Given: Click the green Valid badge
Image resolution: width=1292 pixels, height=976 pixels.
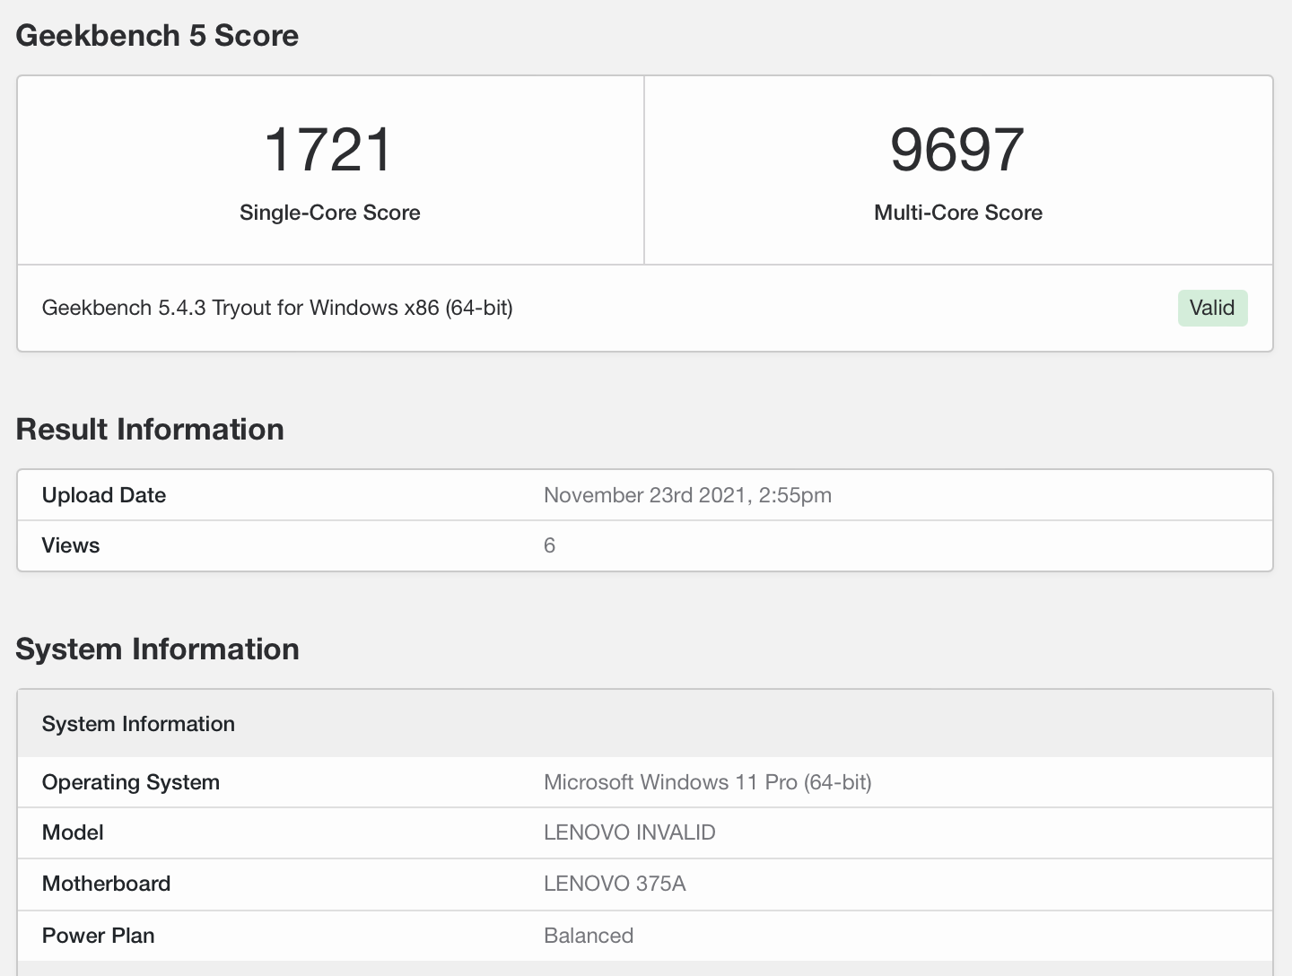Looking at the screenshot, I should [1212, 308].
